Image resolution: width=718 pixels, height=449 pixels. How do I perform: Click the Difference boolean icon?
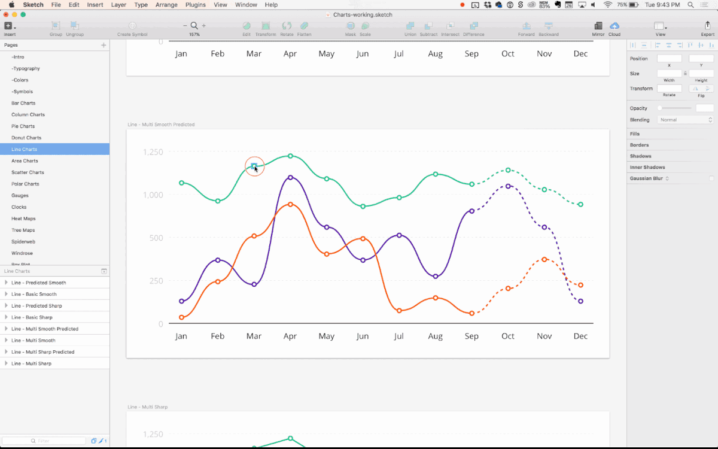tap(473, 26)
